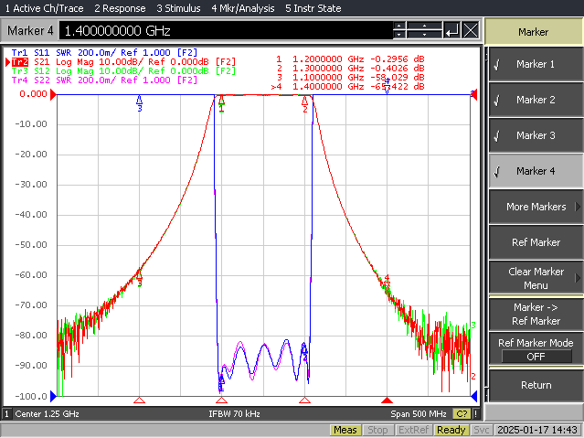Select trace Tr3 S12 Log Mag label

click(x=123, y=70)
